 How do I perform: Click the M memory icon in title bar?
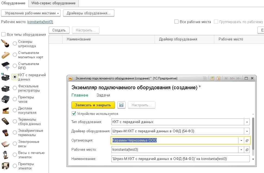[x=226, y=79]
